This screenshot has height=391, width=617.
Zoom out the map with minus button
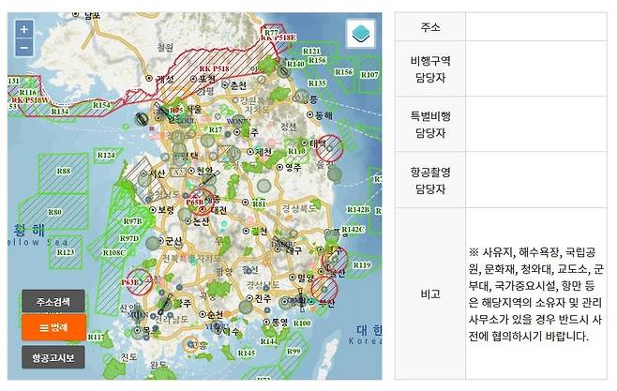tap(24, 48)
